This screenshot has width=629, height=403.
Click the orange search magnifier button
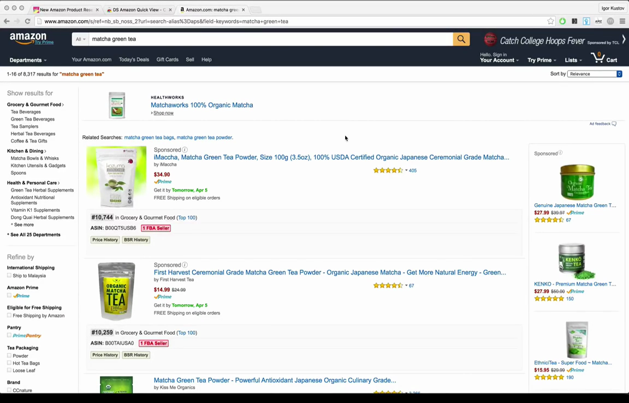(461, 39)
